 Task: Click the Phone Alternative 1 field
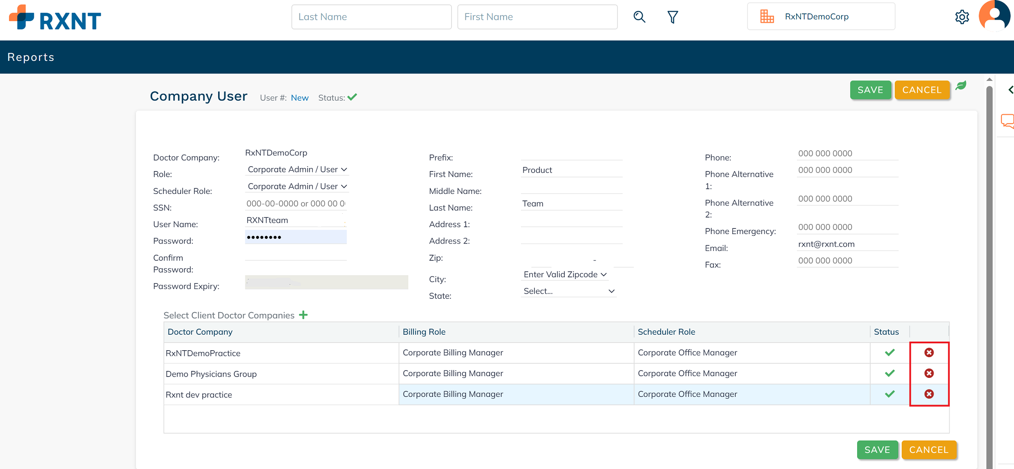[848, 170]
